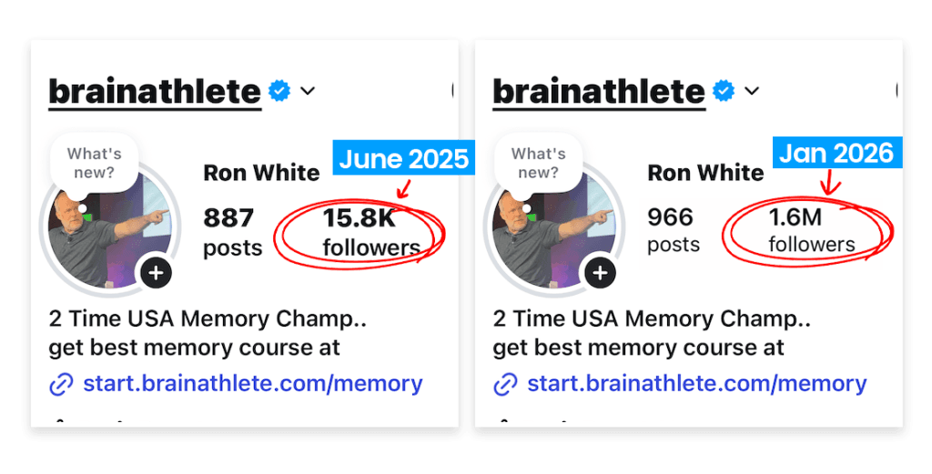Tap the plus icon on the right profile photo

click(x=600, y=272)
